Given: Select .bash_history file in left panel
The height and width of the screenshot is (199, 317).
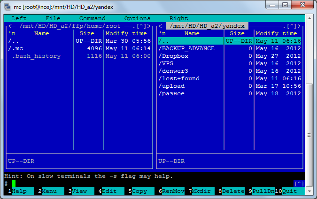Looking at the screenshot, I should coord(41,56).
